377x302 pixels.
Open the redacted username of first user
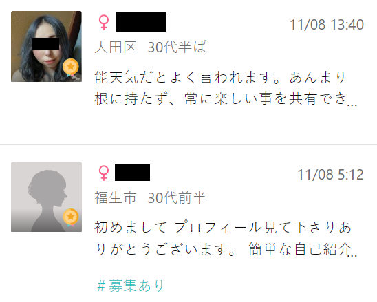pos(142,21)
